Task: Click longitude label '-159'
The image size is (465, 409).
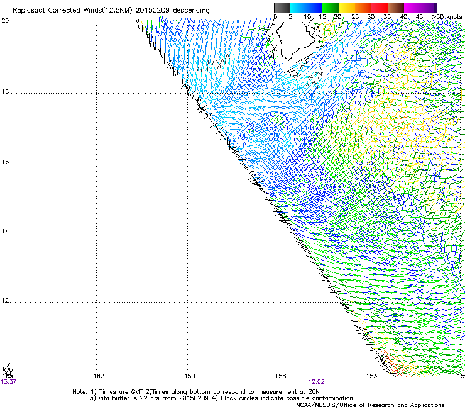Action: click(187, 376)
